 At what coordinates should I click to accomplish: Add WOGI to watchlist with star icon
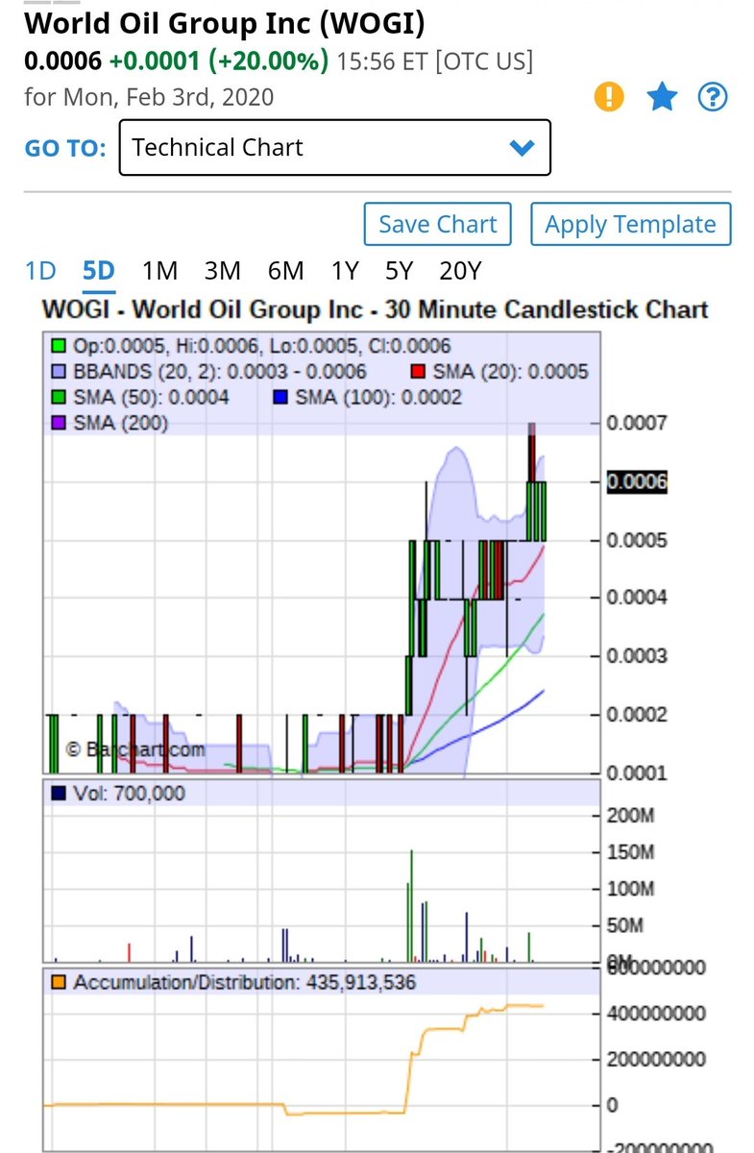661,97
